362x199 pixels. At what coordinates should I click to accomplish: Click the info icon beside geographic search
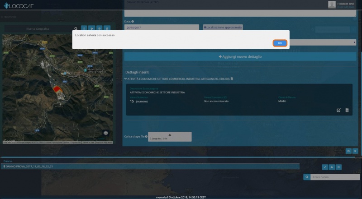(84, 29)
